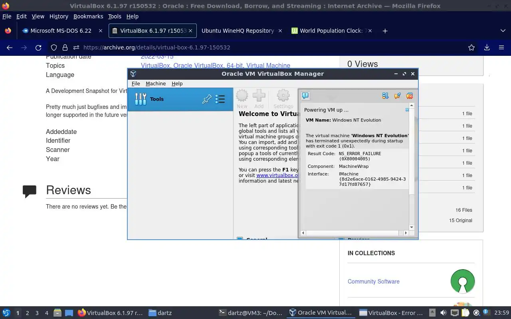Viewport: 511px width, 319px height.
Task: Click the VirtualBox cube icon in title bar
Action: [x=133, y=74]
